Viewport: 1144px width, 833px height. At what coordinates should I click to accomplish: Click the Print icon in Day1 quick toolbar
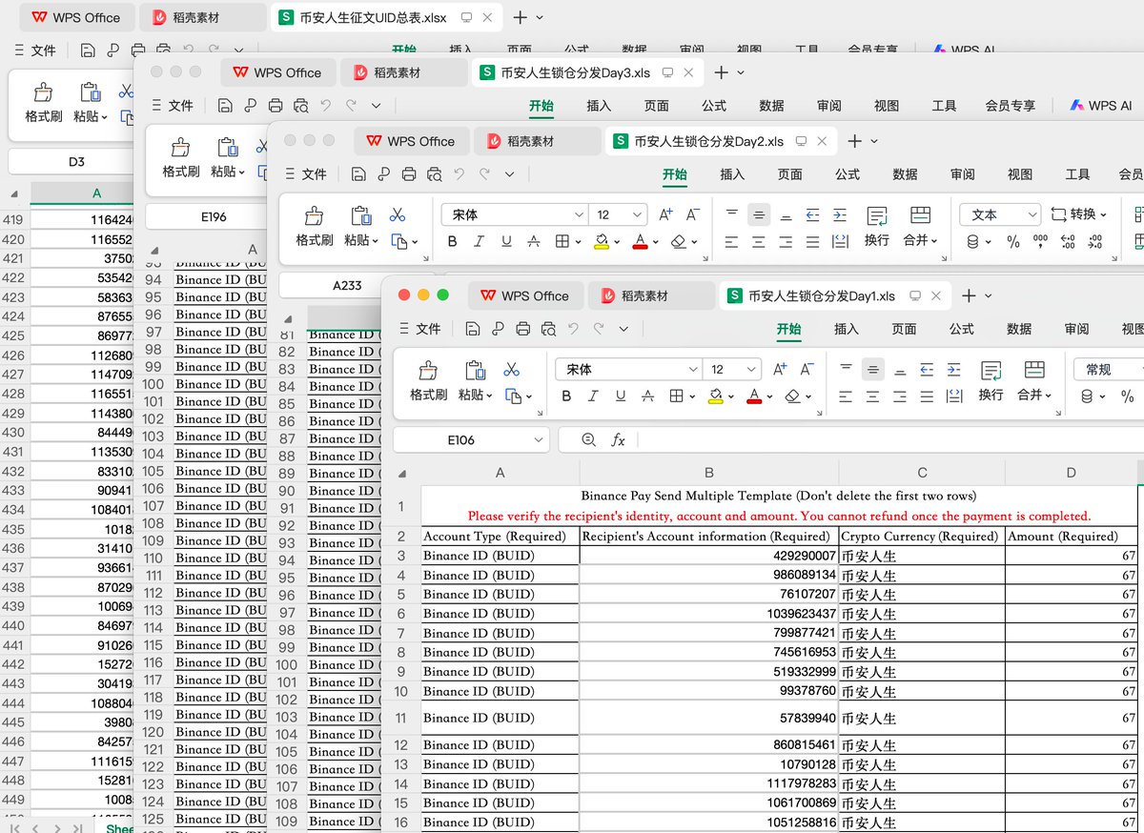click(x=522, y=329)
